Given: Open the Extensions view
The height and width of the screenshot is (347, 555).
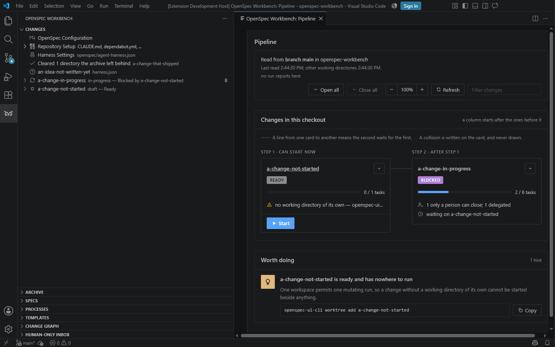Looking at the screenshot, I should (8, 95).
